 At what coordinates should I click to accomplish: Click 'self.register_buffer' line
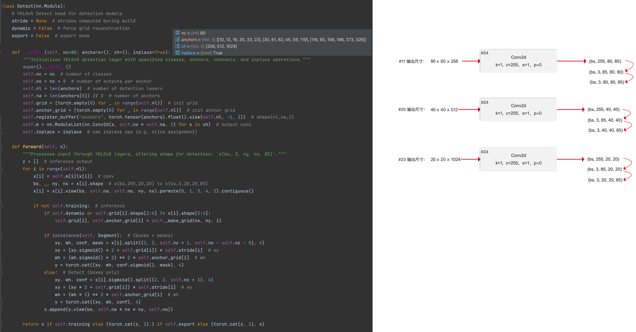tap(158, 117)
